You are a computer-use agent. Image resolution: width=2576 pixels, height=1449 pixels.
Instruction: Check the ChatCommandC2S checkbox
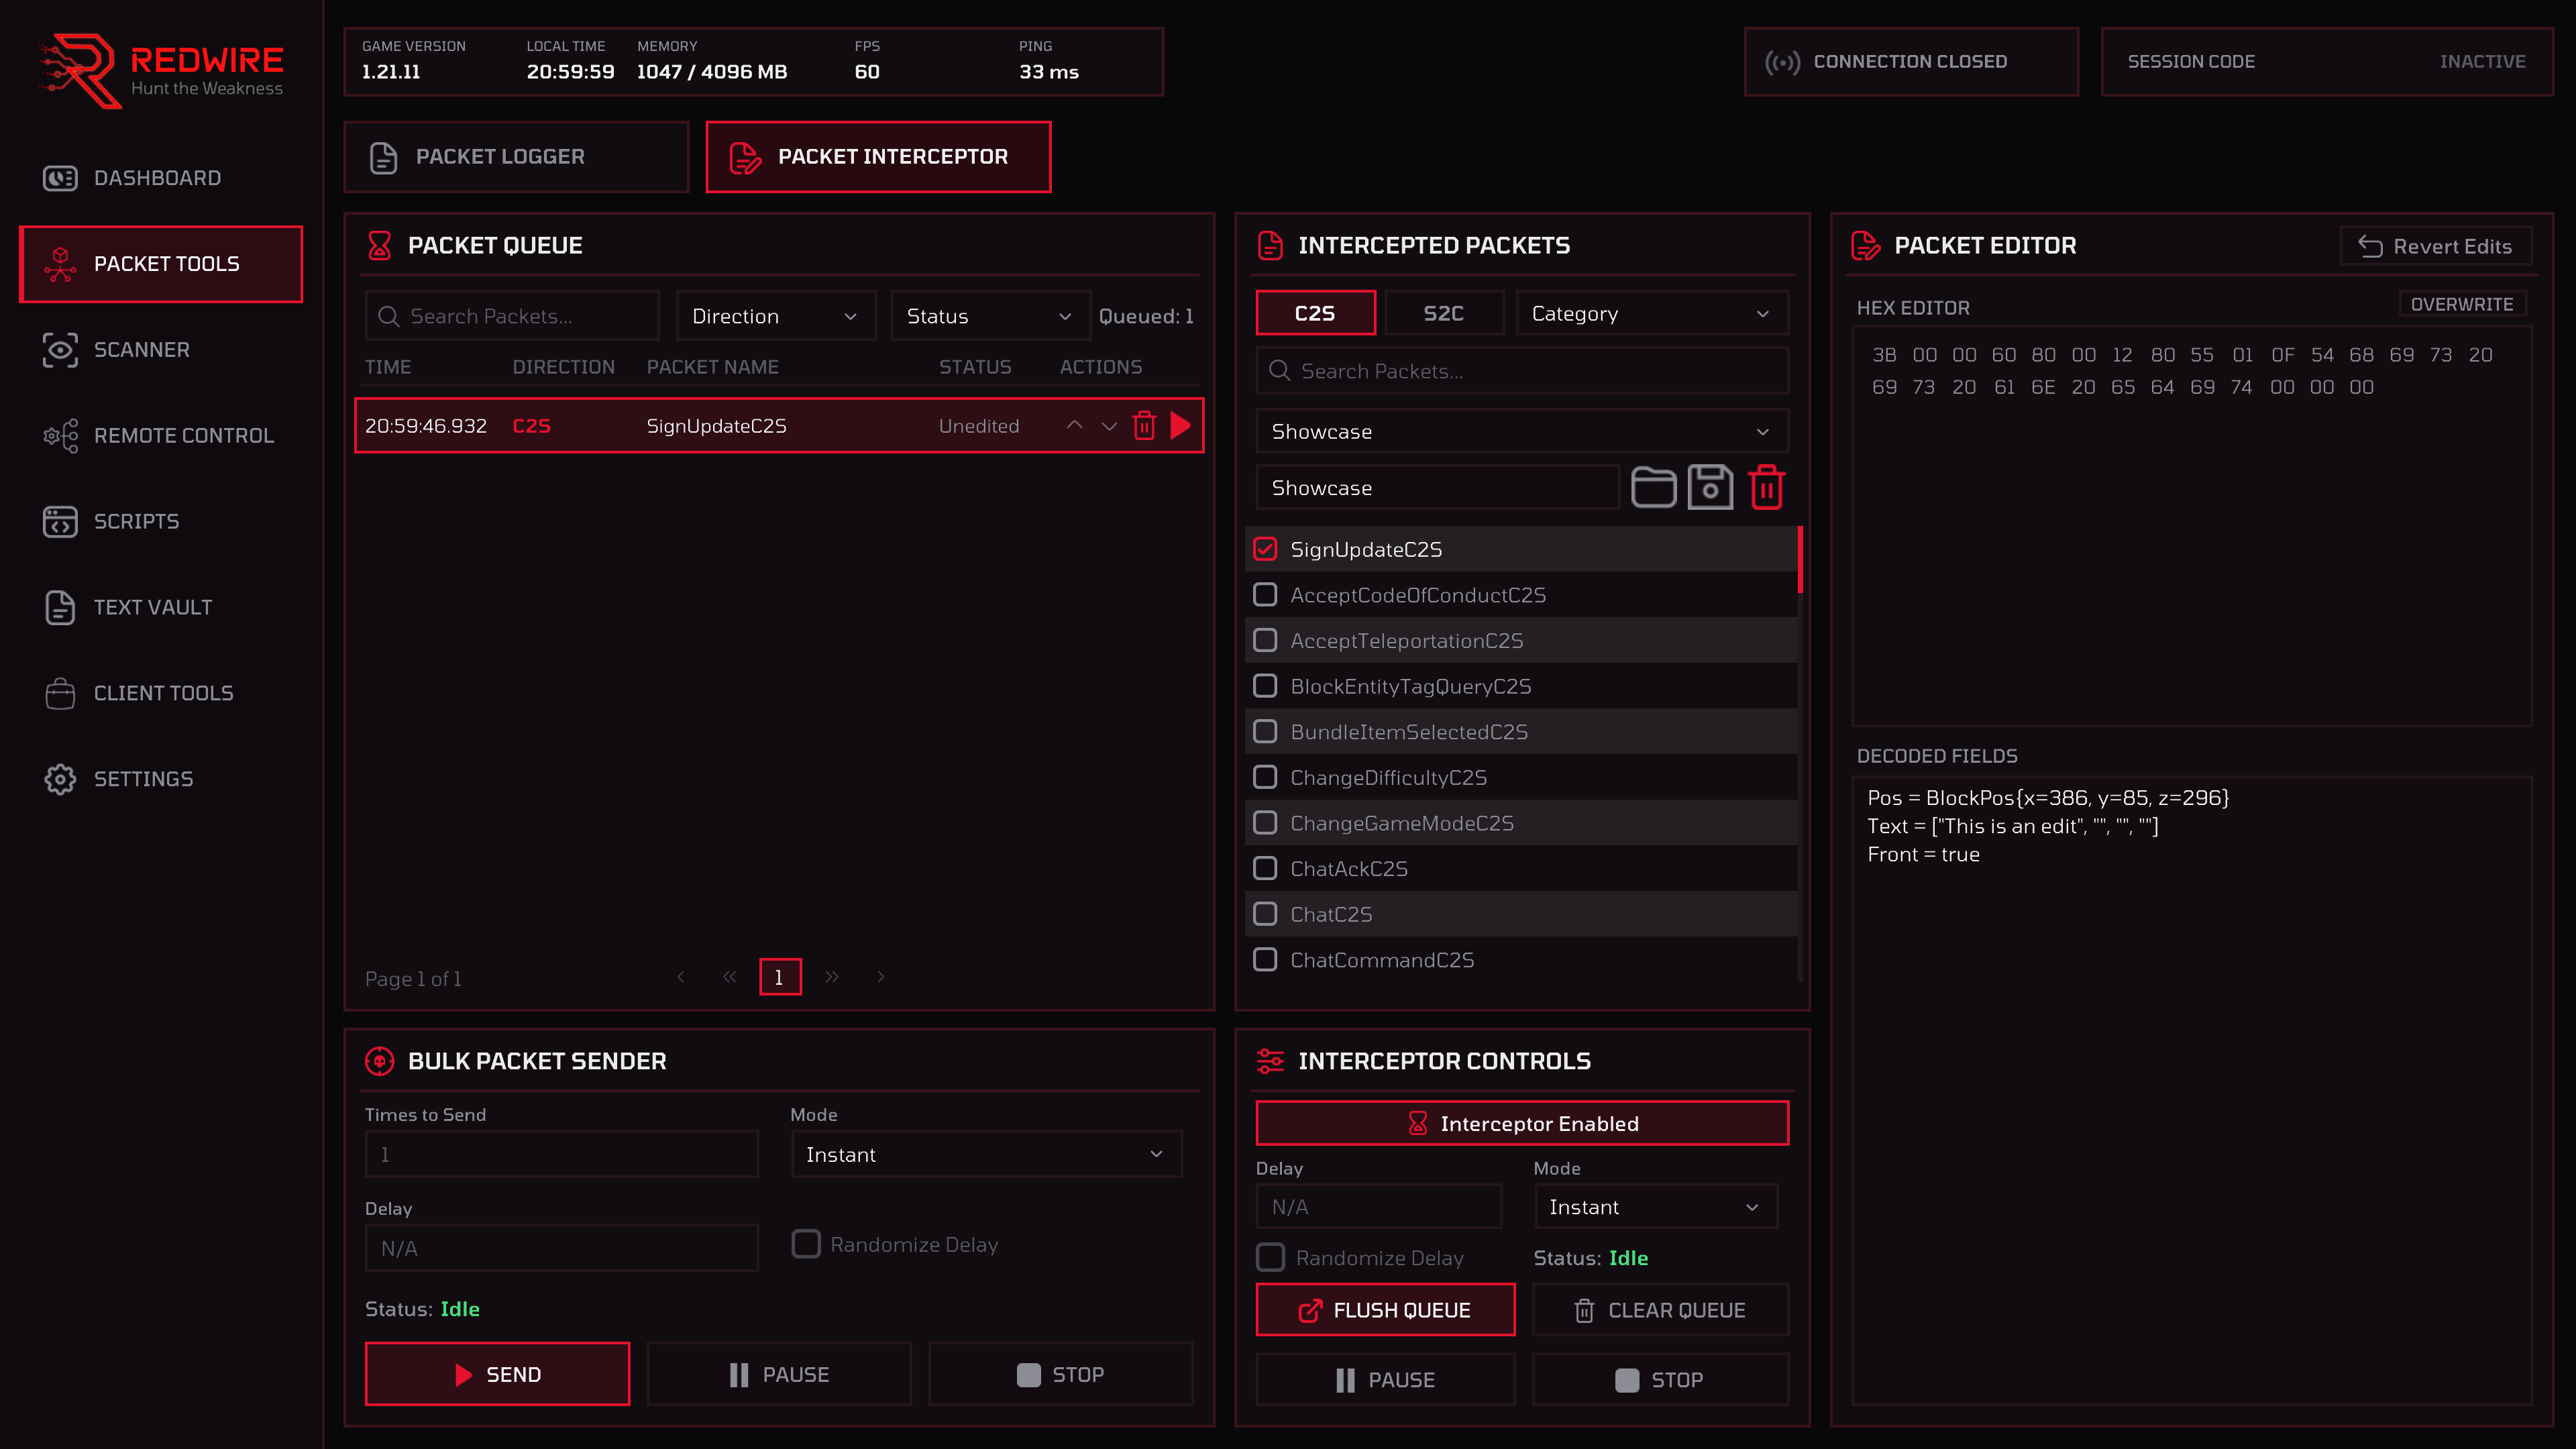point(1265,960)
